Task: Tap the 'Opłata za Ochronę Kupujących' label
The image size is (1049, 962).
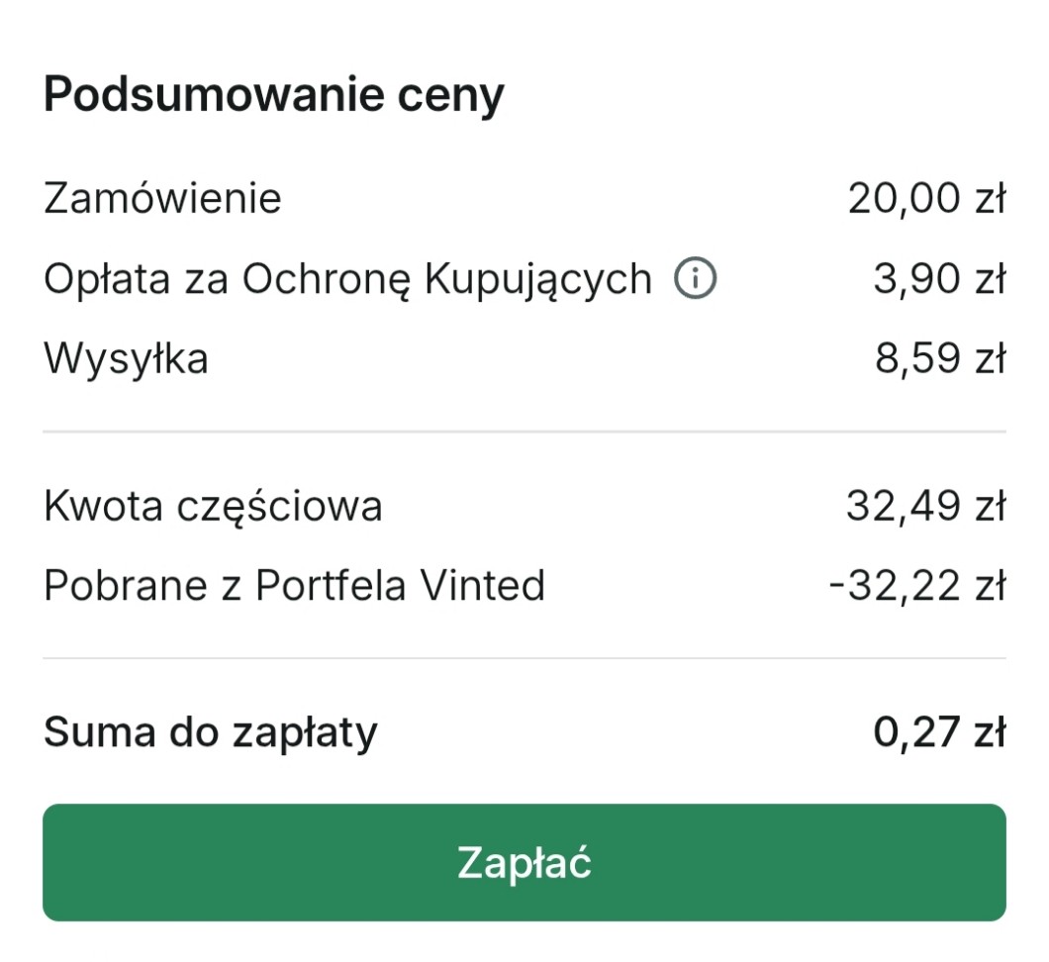Action: tap(347, 280)
